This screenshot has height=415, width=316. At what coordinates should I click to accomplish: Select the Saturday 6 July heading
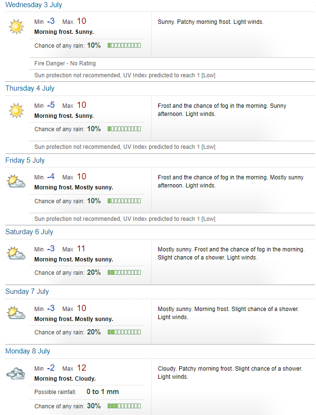30,231
